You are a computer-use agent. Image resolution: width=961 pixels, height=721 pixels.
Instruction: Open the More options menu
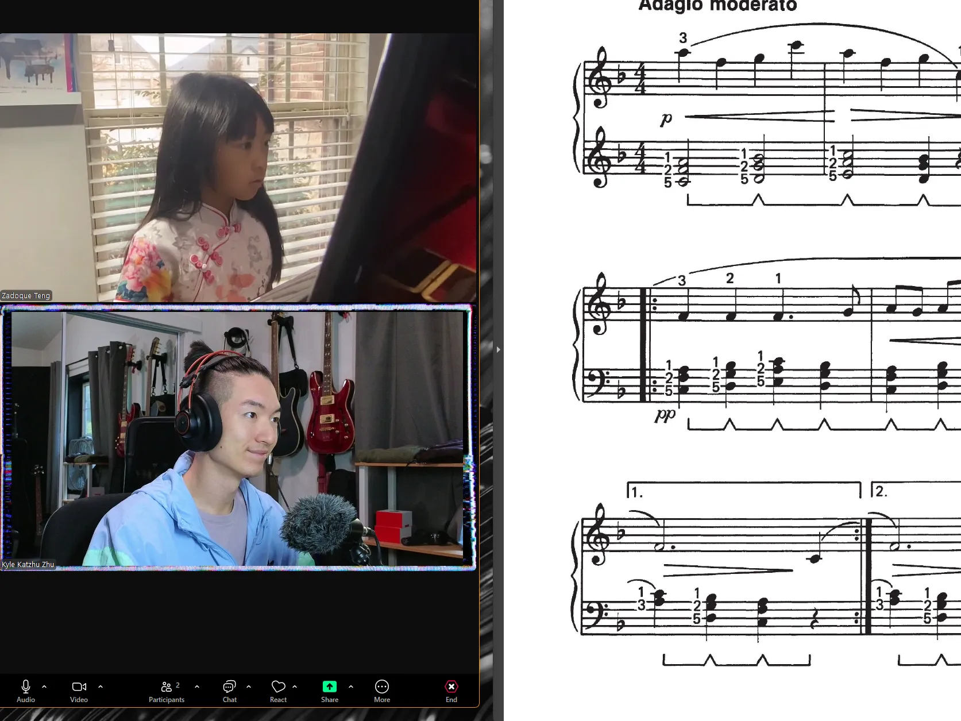pyautogui.click(x=382, y=691)
